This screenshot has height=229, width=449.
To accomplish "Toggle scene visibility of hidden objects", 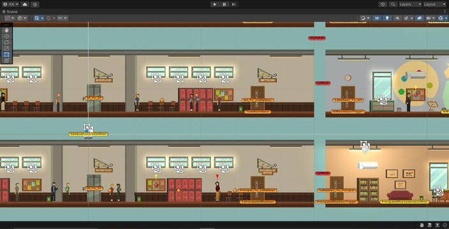I will tap(419, 18).
